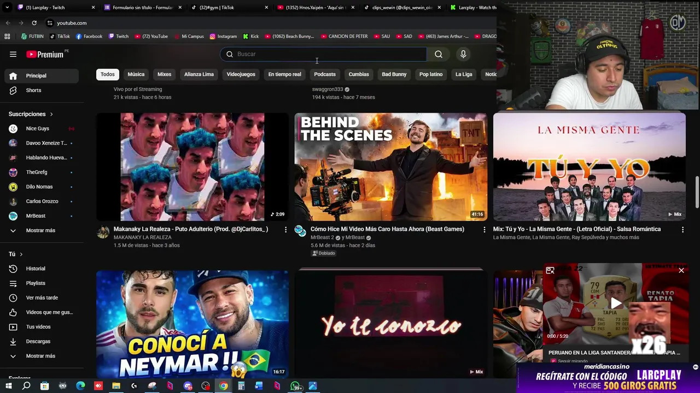Open TheGrefg channel in sidebar
This screenshot has height=393, width=700.
click(x=42, y=172)
